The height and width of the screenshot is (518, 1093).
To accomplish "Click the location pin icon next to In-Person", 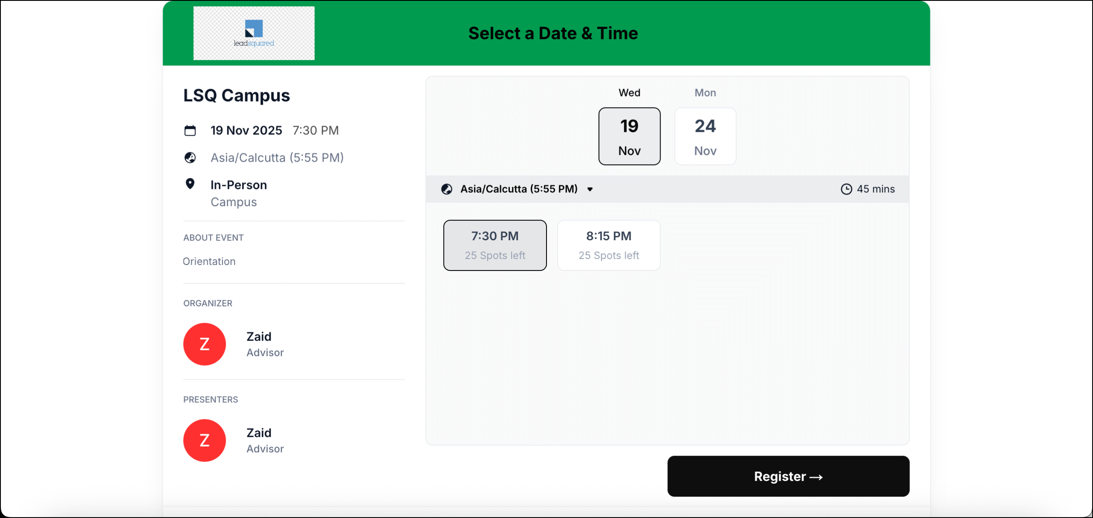I will (190, 183).
